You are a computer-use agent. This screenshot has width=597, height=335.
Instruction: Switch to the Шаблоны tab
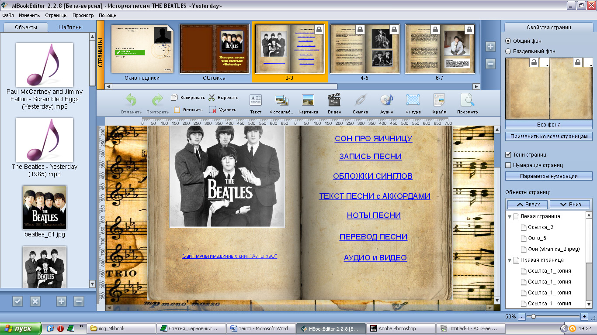(70, 27)
